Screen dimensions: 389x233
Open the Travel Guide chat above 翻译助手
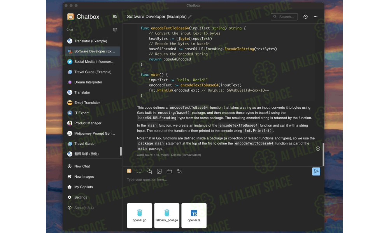(x=92, y=144)
